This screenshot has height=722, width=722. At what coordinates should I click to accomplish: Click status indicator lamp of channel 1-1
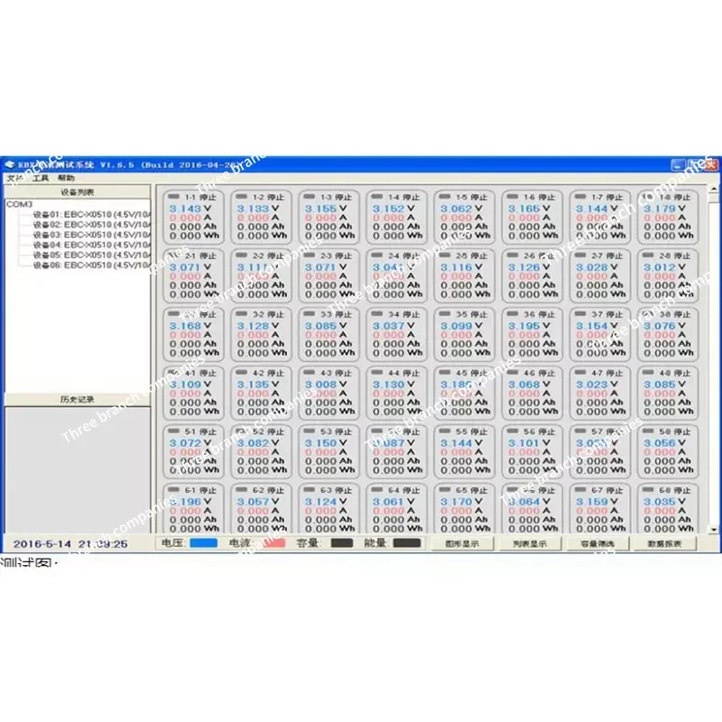173,197
